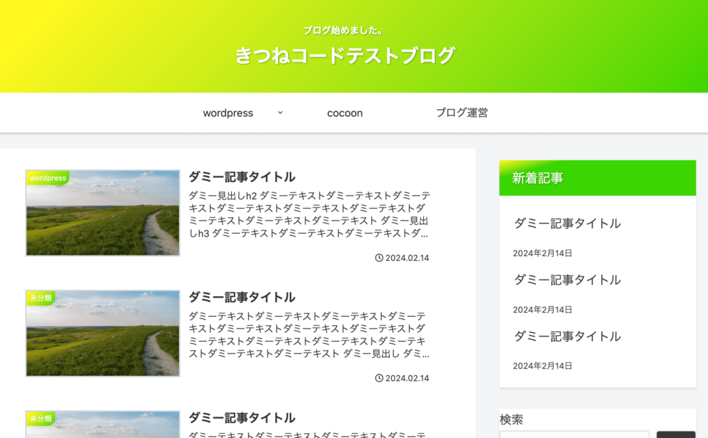Open first ダミー記事タイトル in 新着記事 sidebar
The width and height of the screenshot is (708, 438).
point(567,223)
